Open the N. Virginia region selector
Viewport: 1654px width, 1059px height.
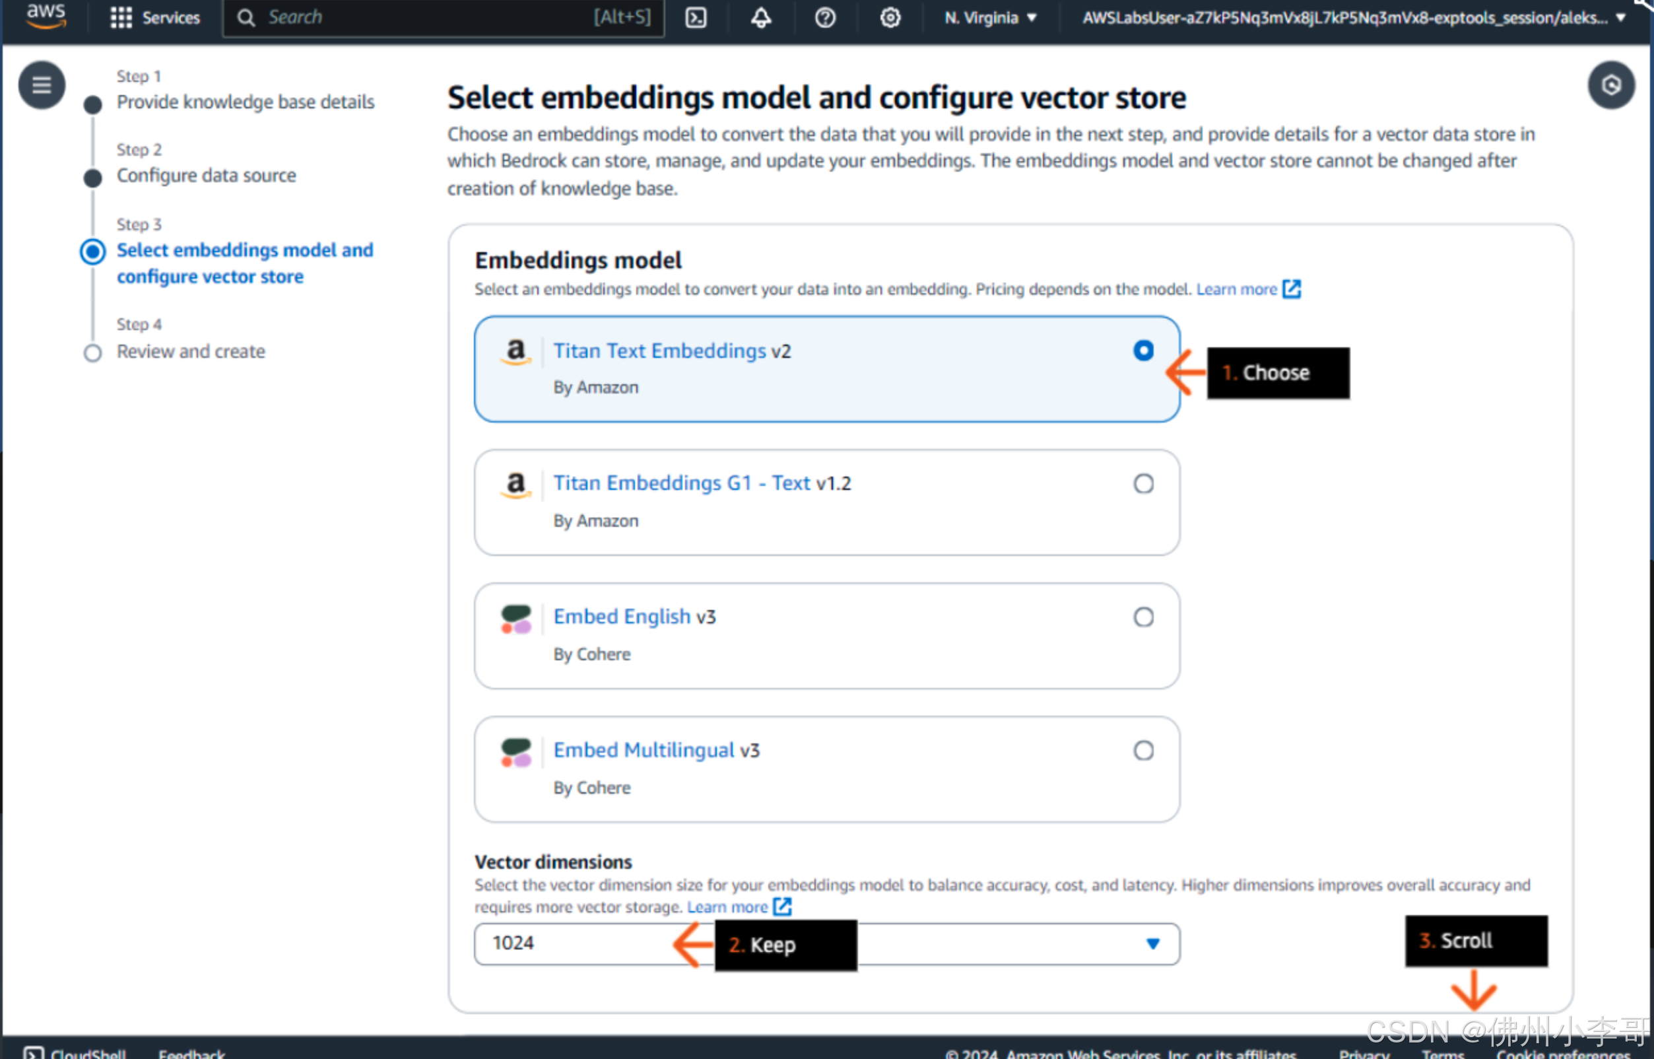coord(990,17)
